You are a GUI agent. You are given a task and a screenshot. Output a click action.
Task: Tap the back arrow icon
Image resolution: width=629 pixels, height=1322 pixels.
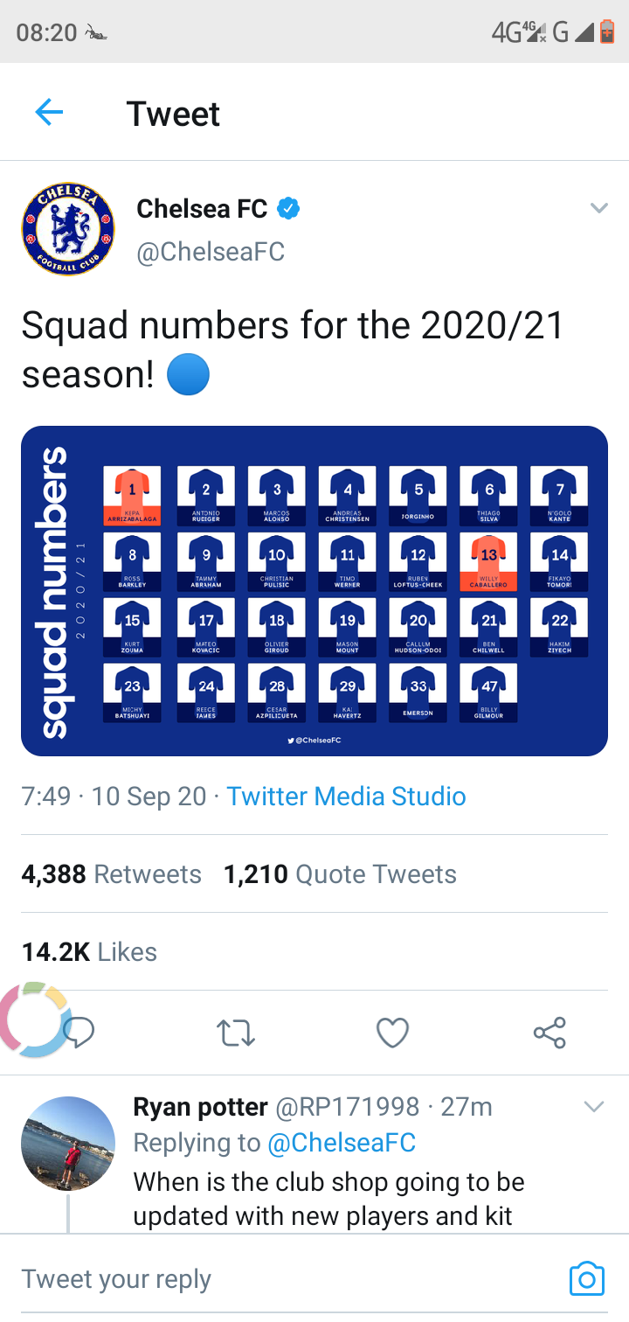point(49,113)
